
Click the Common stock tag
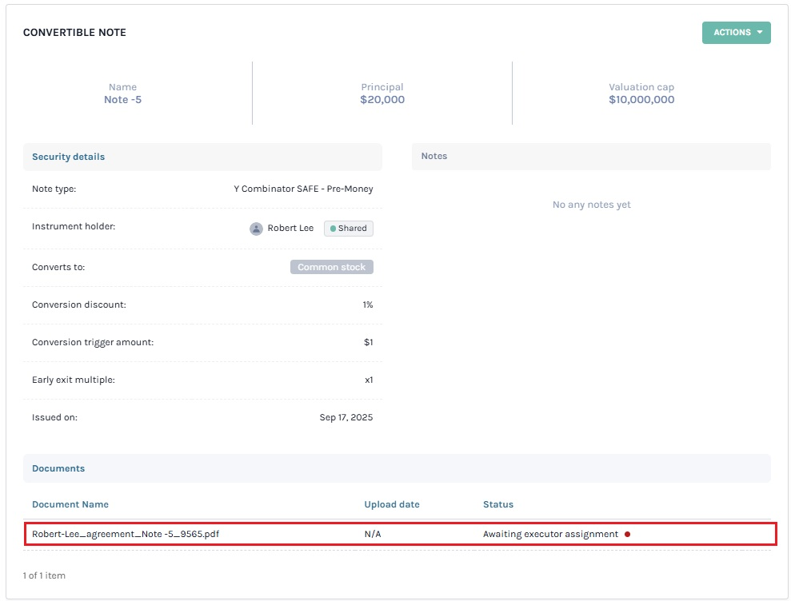tap(331, 267)
